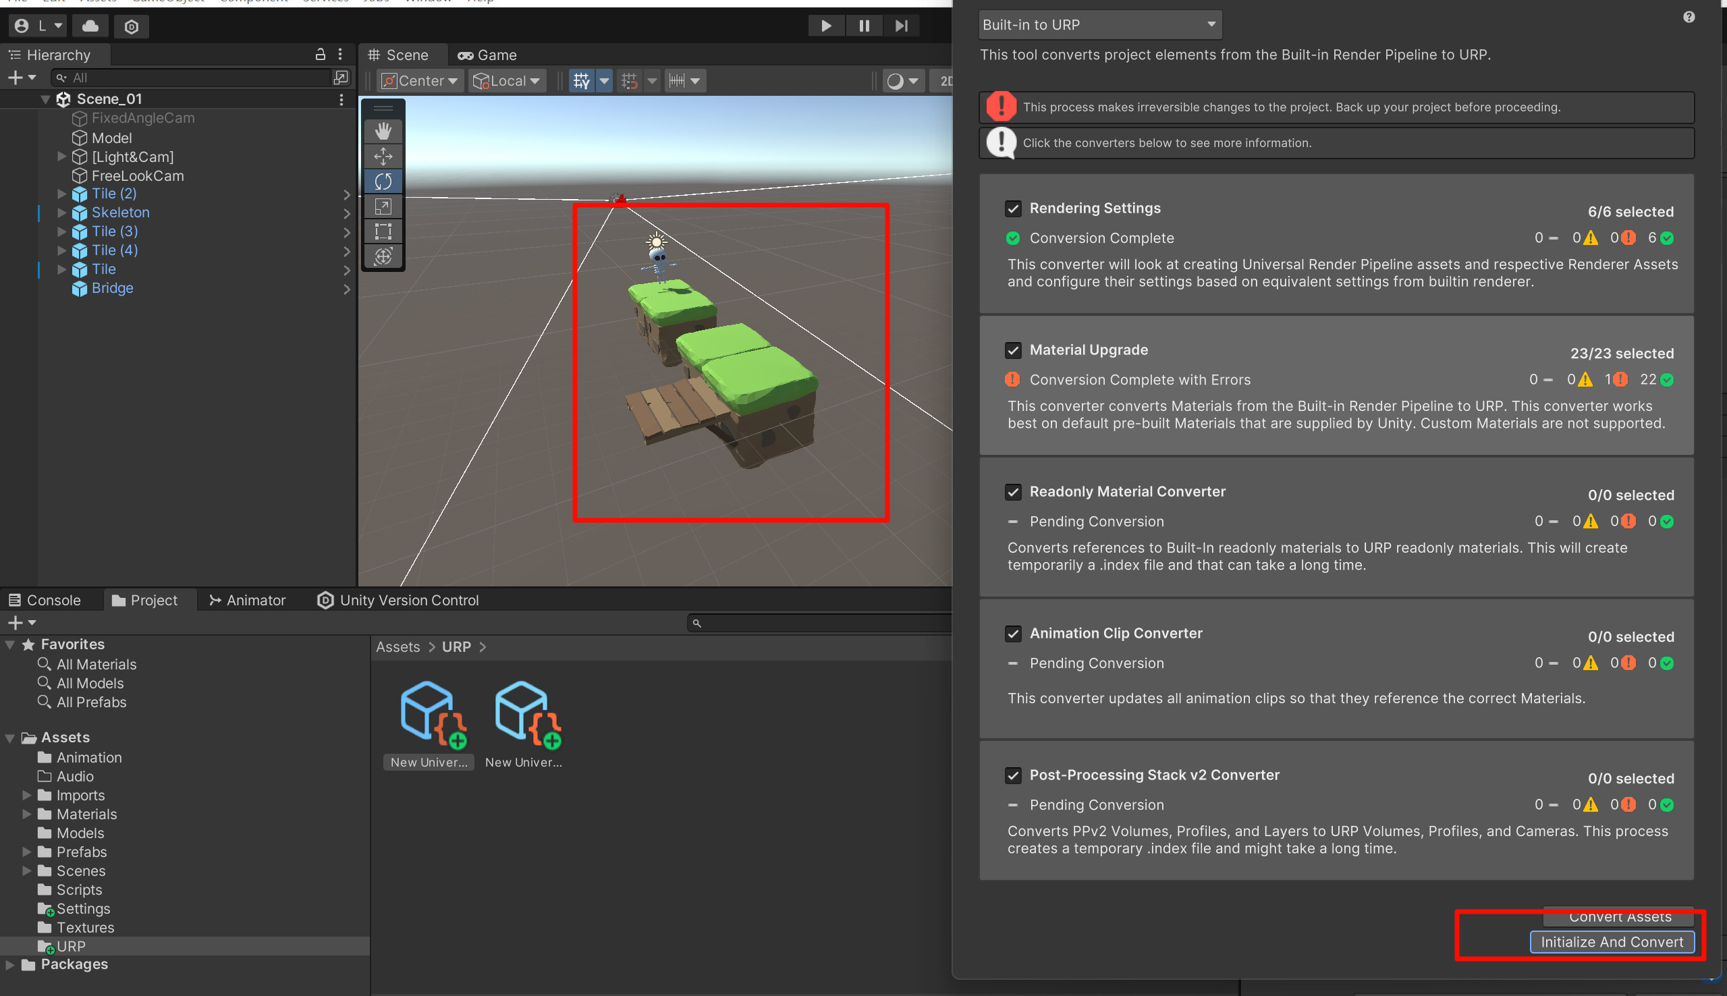Open the Console tab
Image resolution: width=1727 pixels, height=996 pixels.
click(45, 600)
